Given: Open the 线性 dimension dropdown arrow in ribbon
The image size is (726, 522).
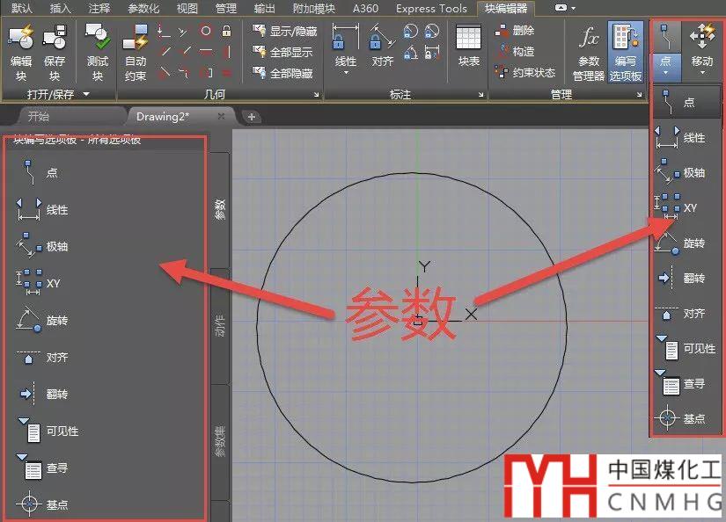Looking at the screenshot, I should 346,73.
